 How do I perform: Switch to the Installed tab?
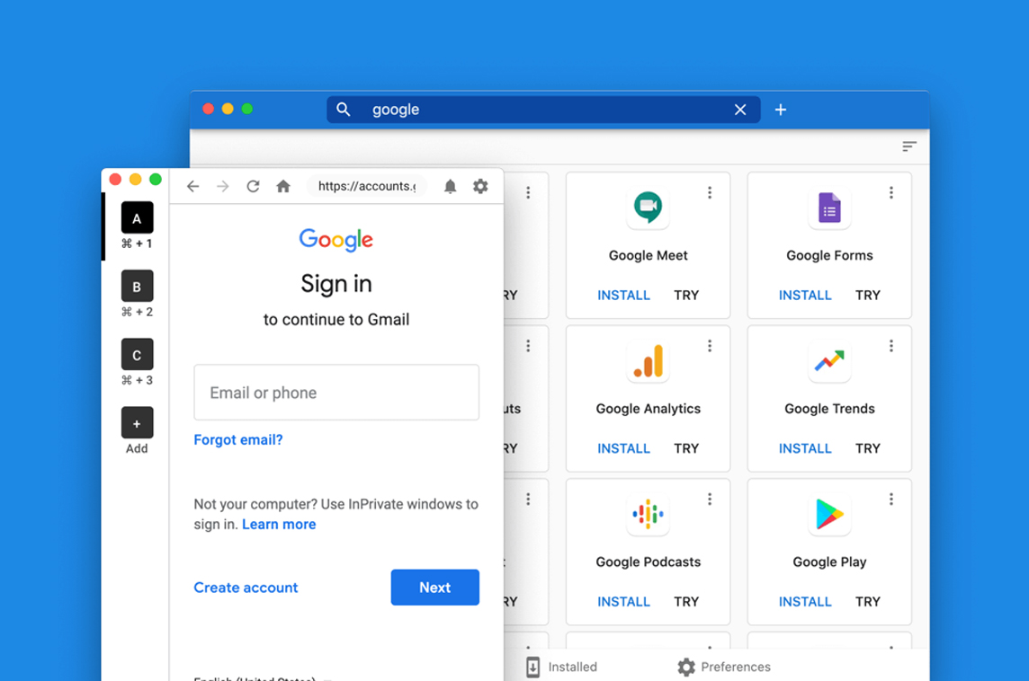point(562,667)
